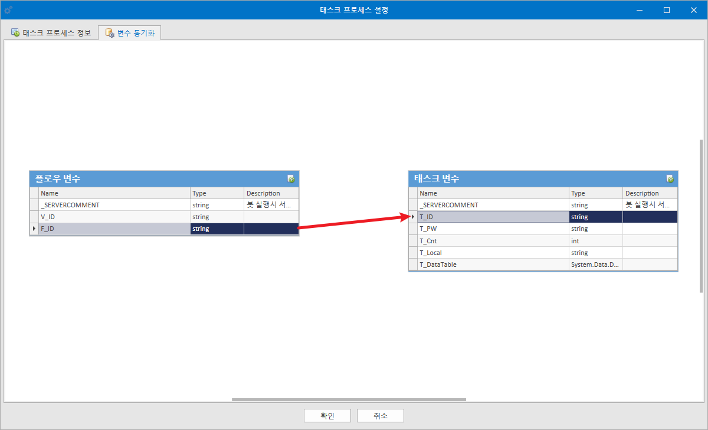Click the horizontal scrollbar at canvas bottom
The width and height of the screenshot is (708, 430).
coord(349,399)
